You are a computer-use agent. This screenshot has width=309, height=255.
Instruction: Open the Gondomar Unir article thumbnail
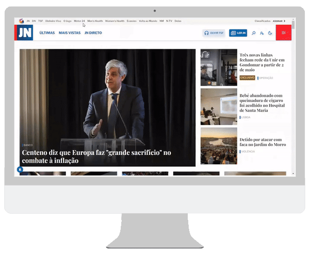pos(219,68)
